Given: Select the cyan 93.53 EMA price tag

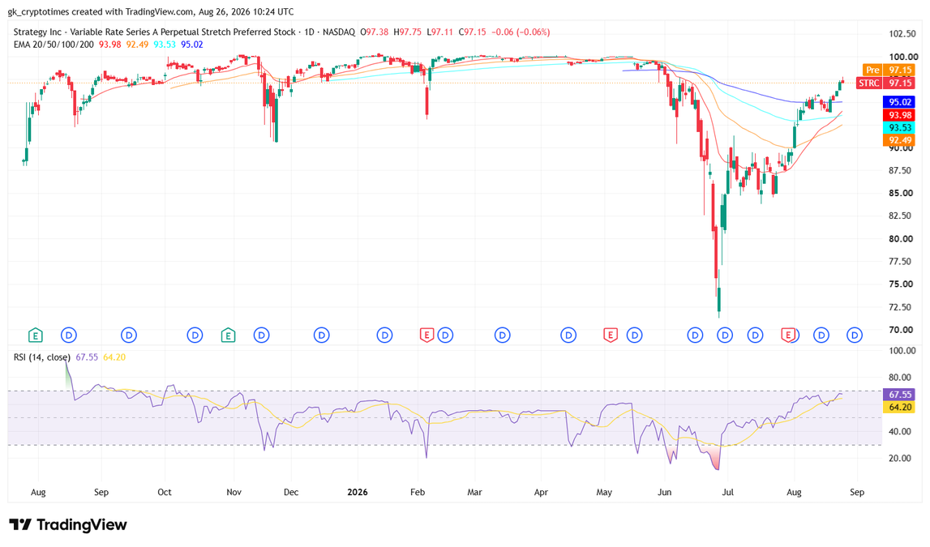Looking at the screenshot, I should click(x=899, y=127).
